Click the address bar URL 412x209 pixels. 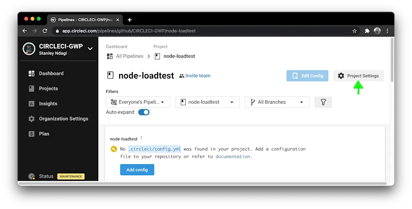click(129, 31)
